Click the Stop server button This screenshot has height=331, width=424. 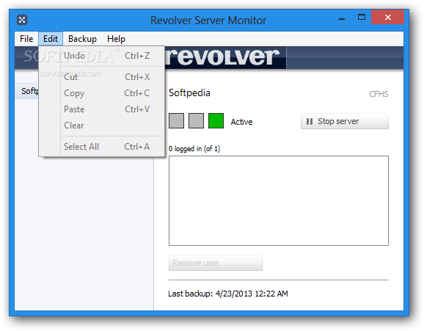(345, 121)
